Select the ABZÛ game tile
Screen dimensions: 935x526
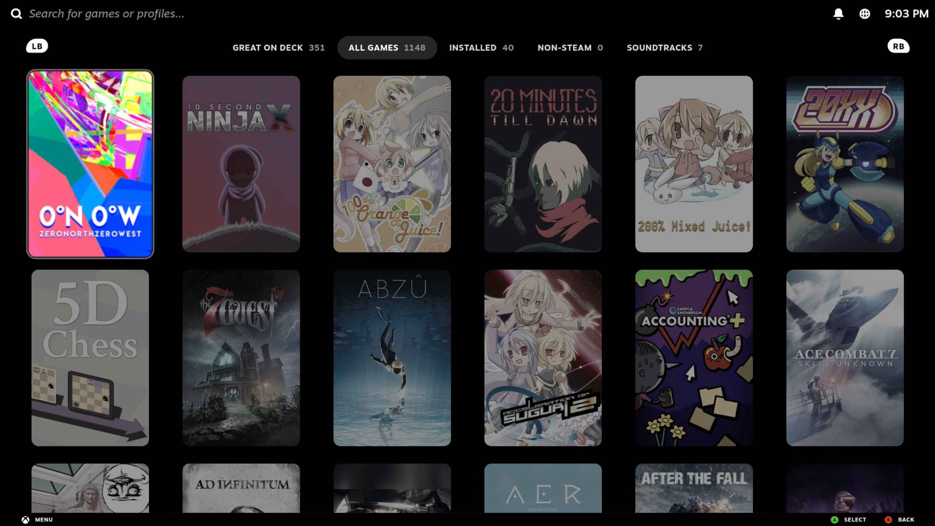(392, 358)
